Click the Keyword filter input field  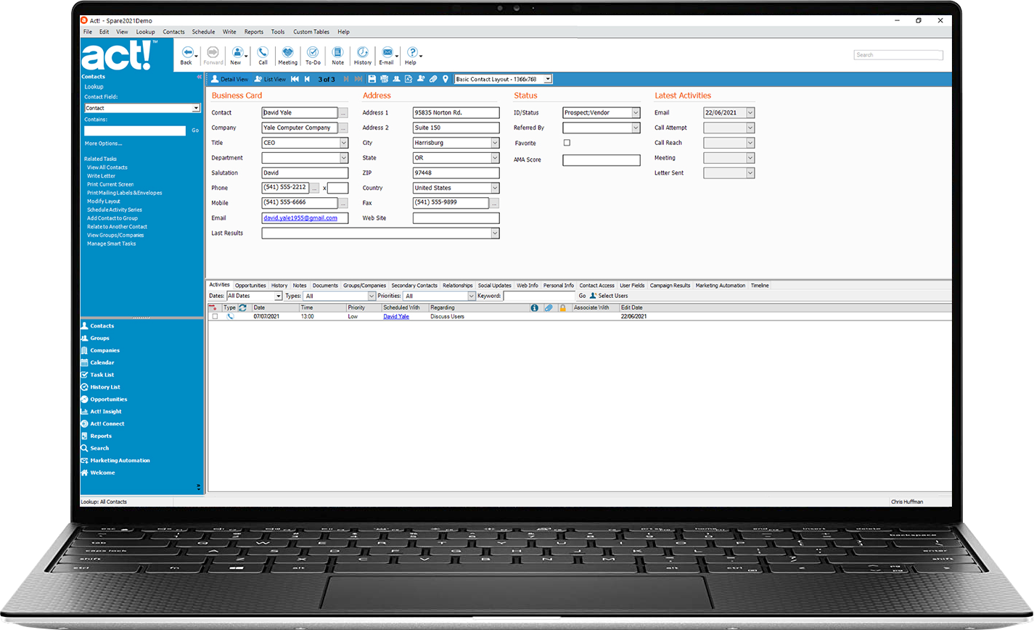tap(539, 296)
